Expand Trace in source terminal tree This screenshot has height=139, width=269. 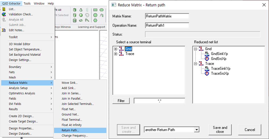(x=116, y=54)
